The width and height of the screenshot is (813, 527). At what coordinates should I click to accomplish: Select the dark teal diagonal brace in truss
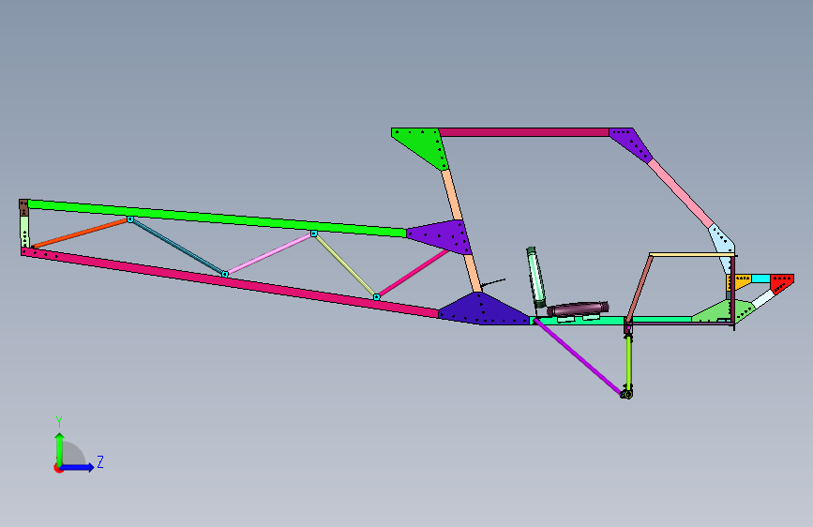click(178, 247)
